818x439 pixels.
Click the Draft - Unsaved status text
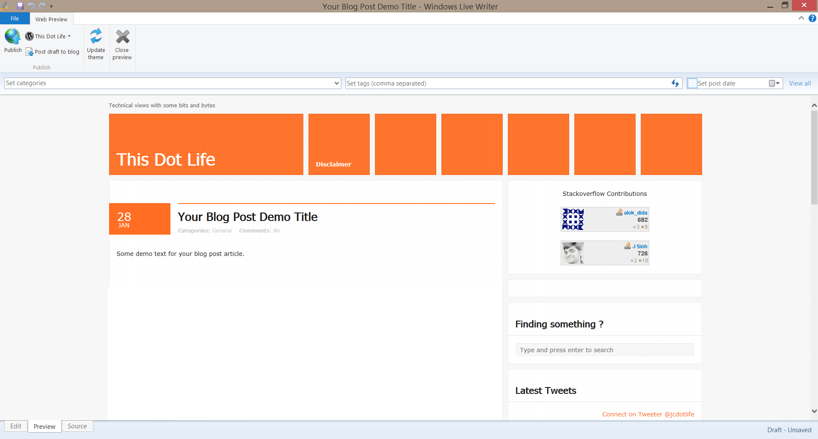(x=789, y=430)
